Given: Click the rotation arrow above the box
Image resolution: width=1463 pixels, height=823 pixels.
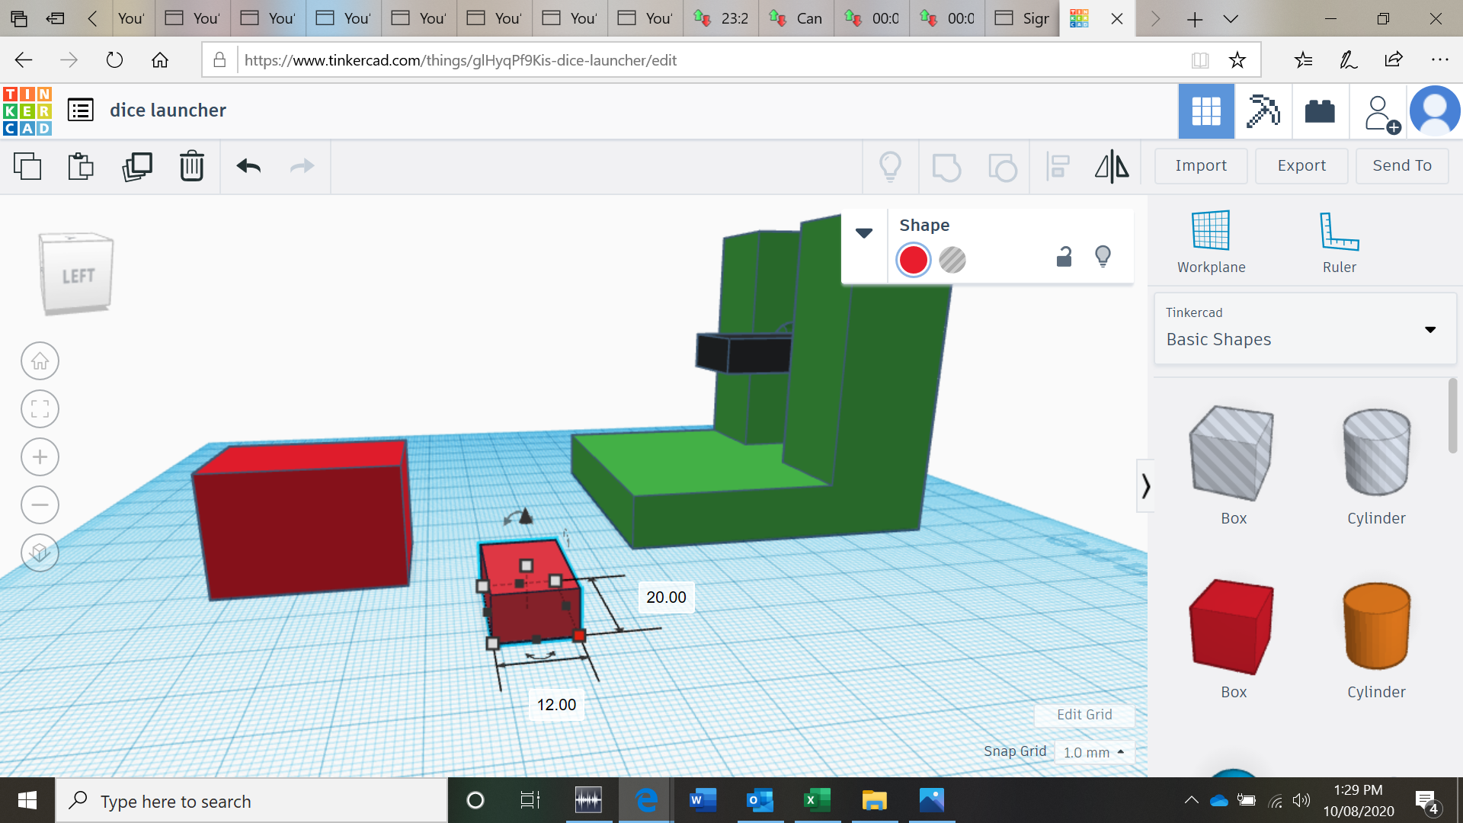Looking at the screenshot, I should click(518, 517).
